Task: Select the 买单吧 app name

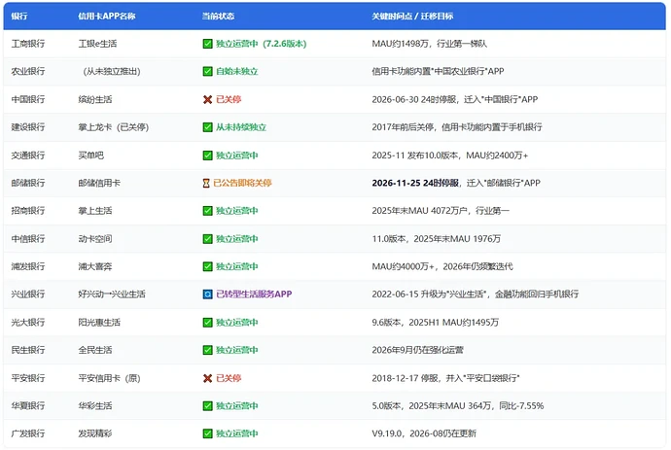Action: click(x=90, y=156)
